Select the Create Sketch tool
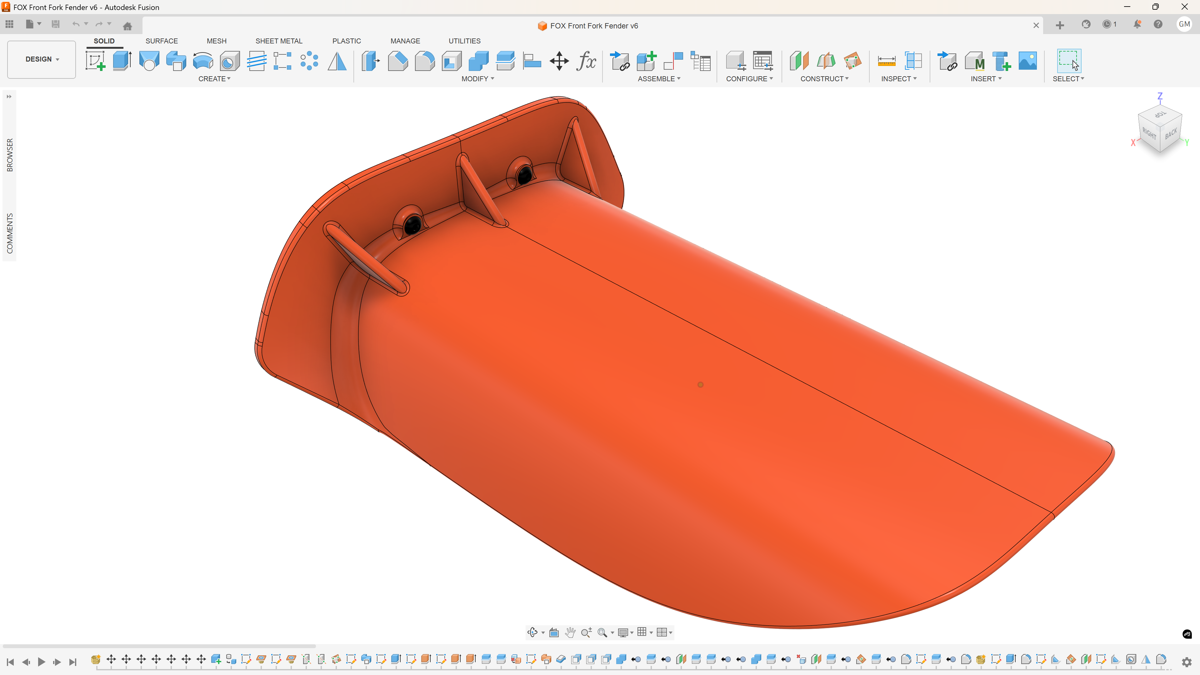 pos(96,61)
